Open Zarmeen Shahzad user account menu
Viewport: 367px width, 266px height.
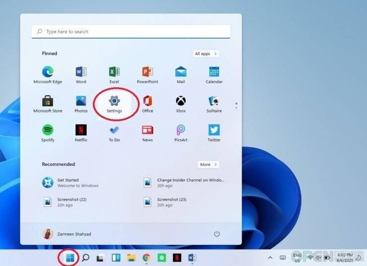pyautogui.click(x=67, y=234)
